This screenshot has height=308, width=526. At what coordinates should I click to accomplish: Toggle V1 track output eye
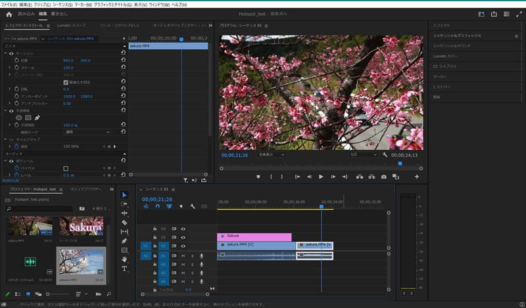[x=183, y=246]
